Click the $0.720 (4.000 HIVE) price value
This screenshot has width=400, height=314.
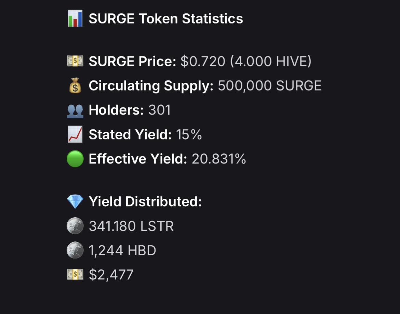[246, 62]
